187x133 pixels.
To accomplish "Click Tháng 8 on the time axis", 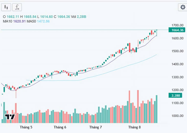I will pyautogui.click(x=134, y=127).
